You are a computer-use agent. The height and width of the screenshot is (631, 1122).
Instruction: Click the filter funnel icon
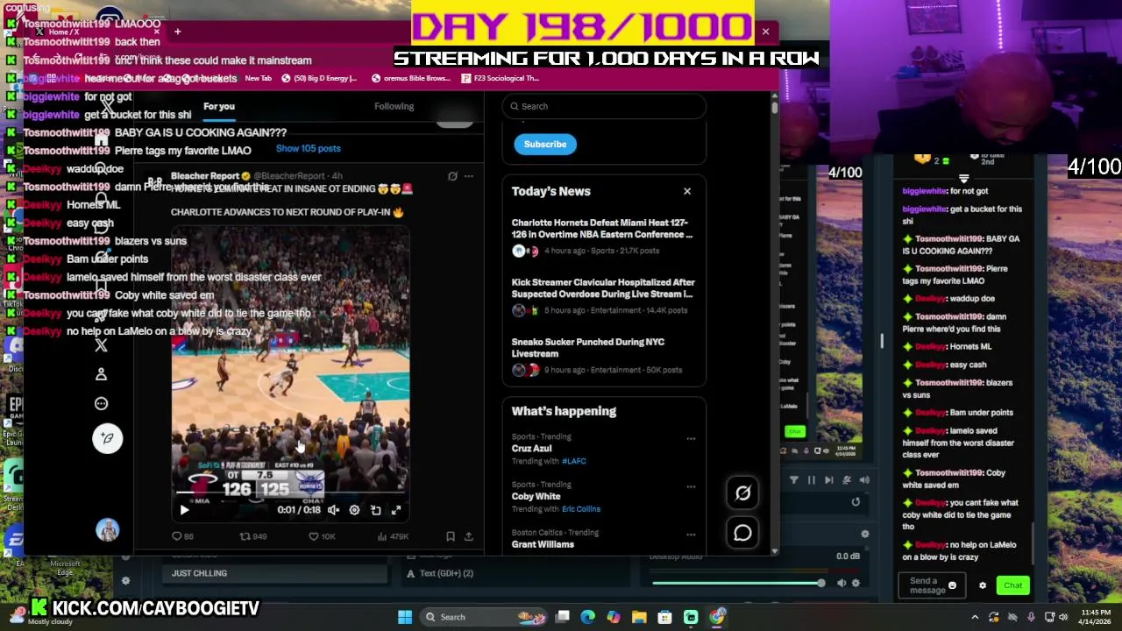tap(793, 480)
